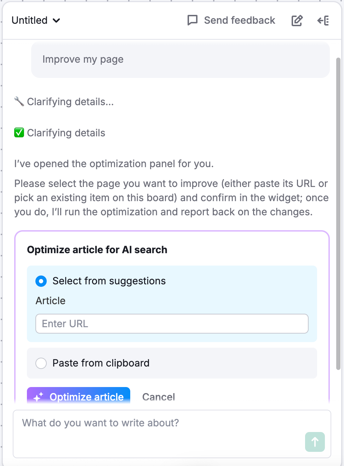Expand the chevron next to Untitled
This screenshot has height=466, width=344.
56,21
